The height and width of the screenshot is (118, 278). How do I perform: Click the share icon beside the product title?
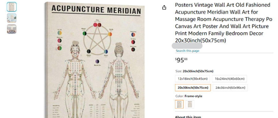164,8
